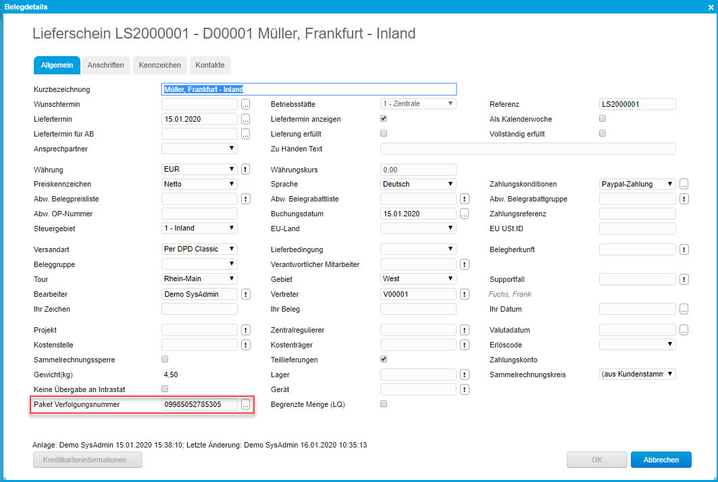The height and width of the screenshot is (482, 718).
Task: Click the Ihr Beleg input field
Action: click(x=418, y=309)
